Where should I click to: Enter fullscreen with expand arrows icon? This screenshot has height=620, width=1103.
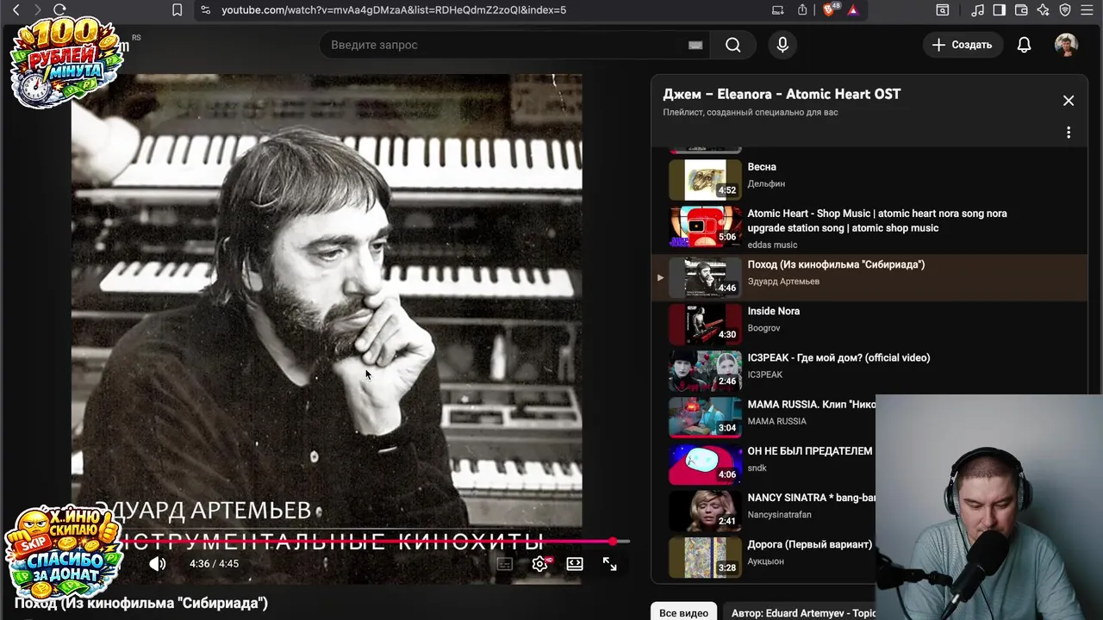click(x=609, y=564)
